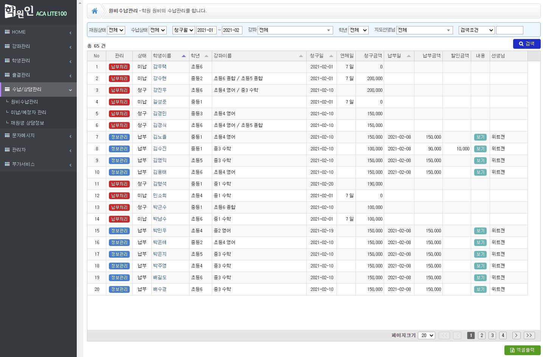Expand the HOME sidebar menu chevron
The image size is (543, 357).
[70, 33]
